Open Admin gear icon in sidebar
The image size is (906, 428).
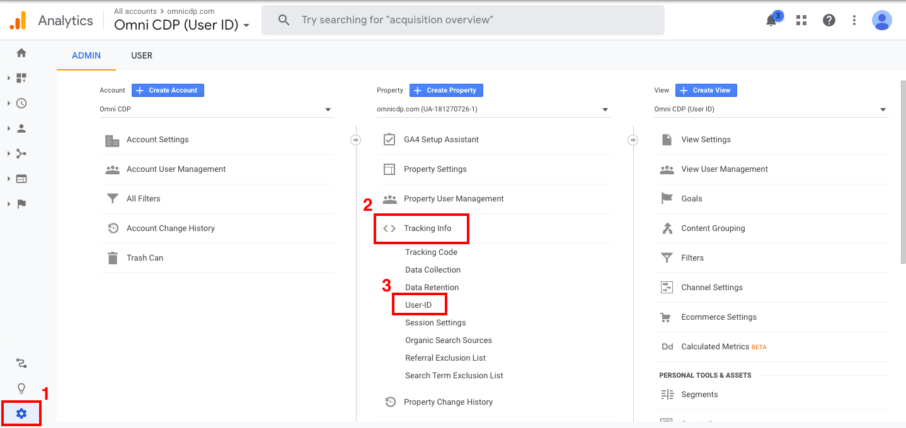(x=21, y=414)
